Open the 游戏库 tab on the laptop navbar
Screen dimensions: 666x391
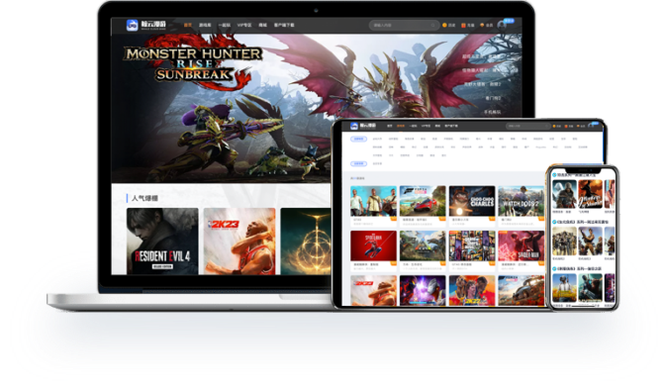coord(205,25)
